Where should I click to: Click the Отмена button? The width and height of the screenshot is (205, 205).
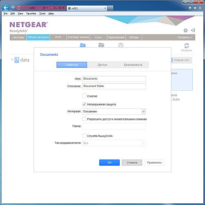pos(132,163)
